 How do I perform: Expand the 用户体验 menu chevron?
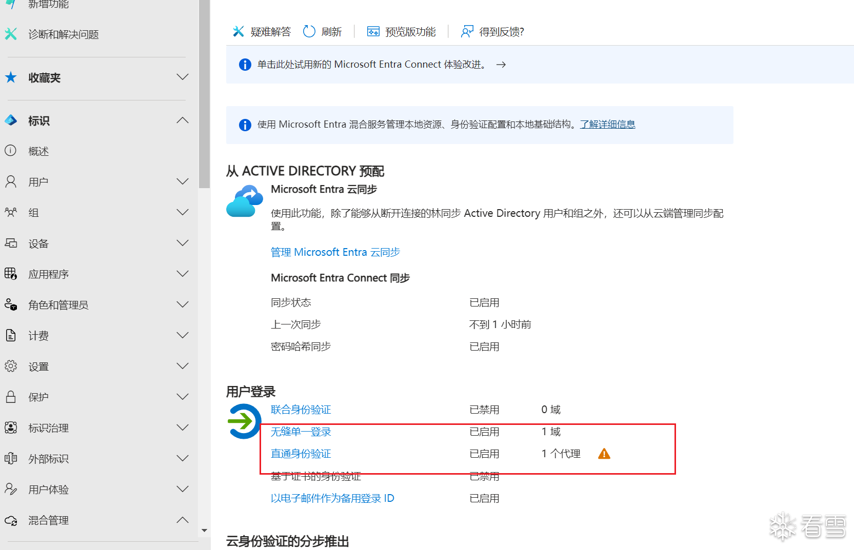point(183,489)
